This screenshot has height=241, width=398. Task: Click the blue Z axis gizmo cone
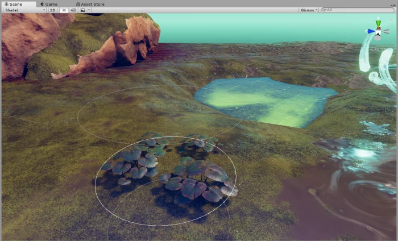(x=371, y=31)
